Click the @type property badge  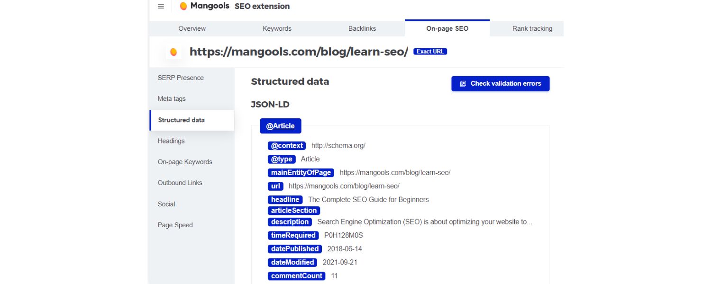point(282,159)
